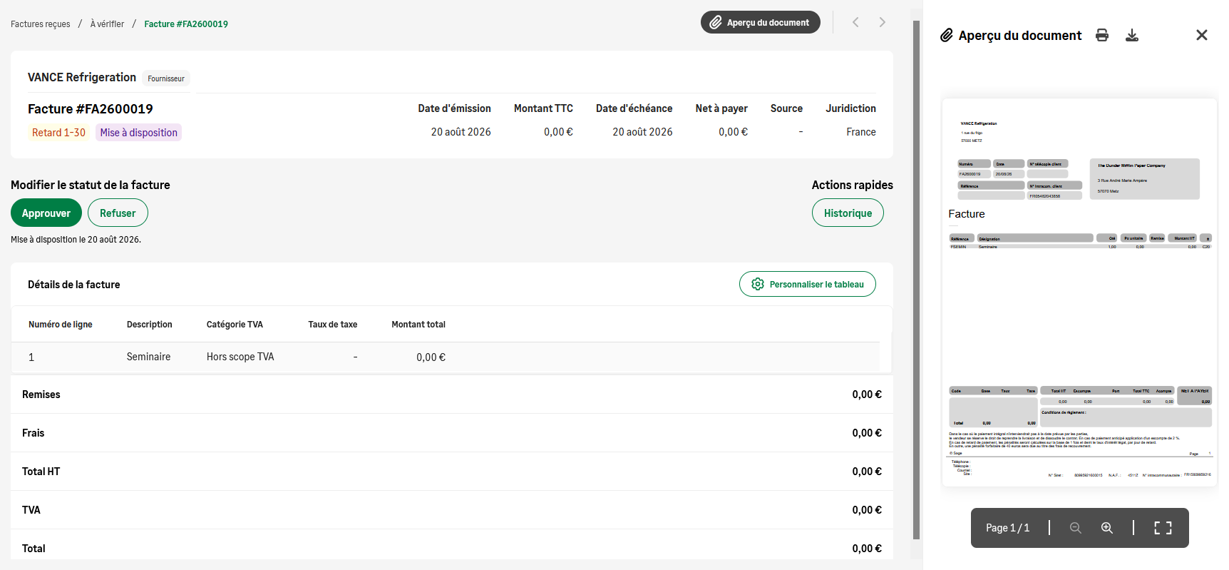1229x570 pixels.
Task: Click the Description column header
Action: [x=150, y=325]
